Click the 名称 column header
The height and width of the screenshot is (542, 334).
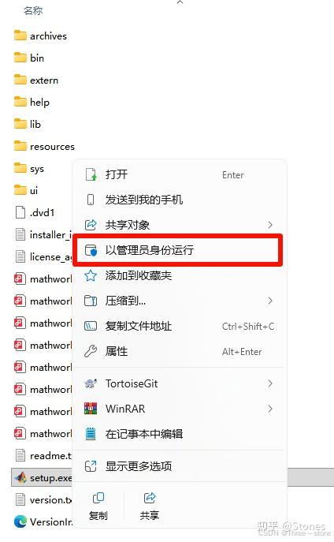[33, 11]
